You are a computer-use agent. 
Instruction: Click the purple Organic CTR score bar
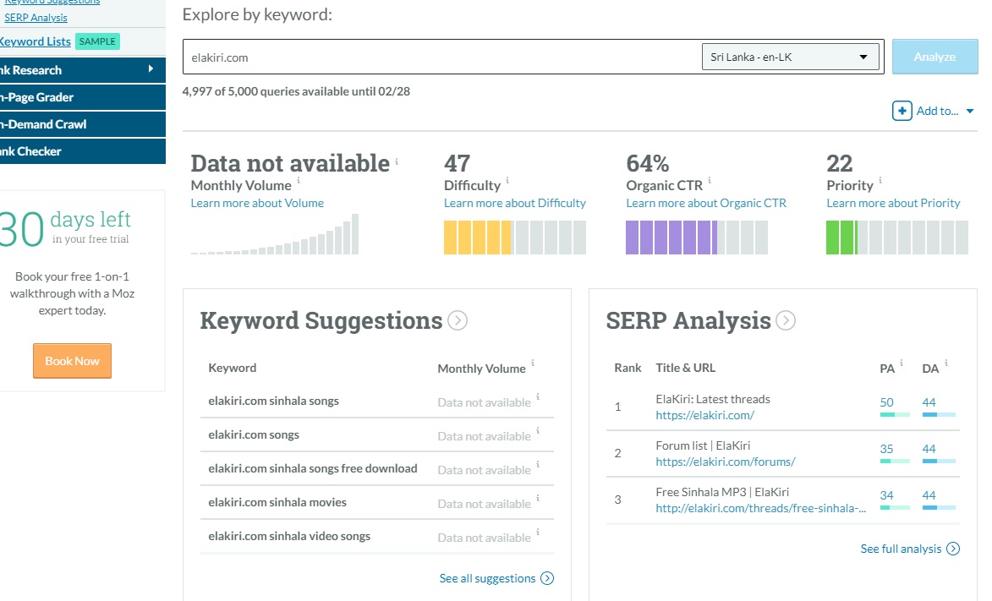coord(697,238)
